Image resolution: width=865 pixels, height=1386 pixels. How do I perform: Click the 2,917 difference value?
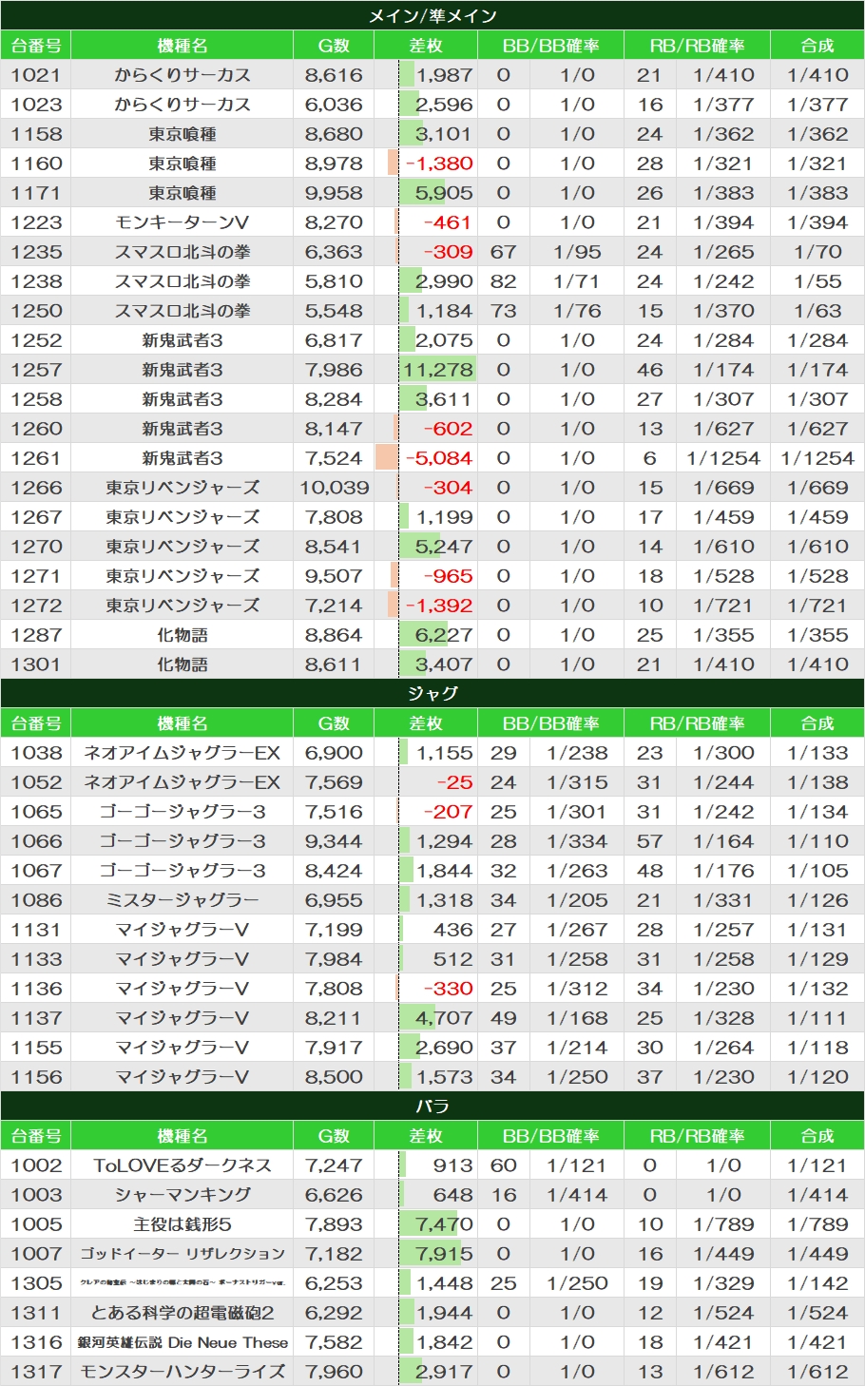point(444,1372)
